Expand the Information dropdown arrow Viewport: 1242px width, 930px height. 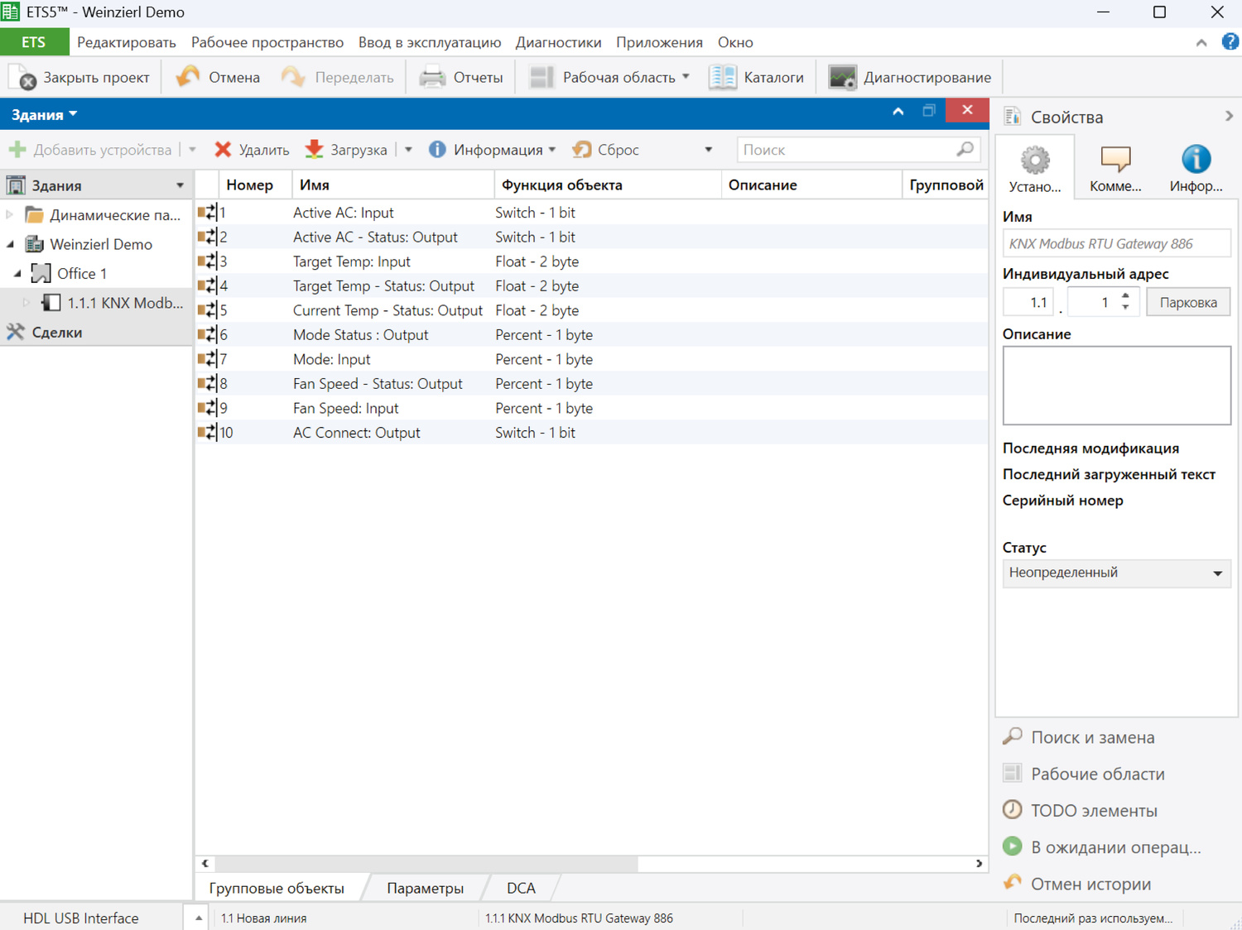coord(552,150)
